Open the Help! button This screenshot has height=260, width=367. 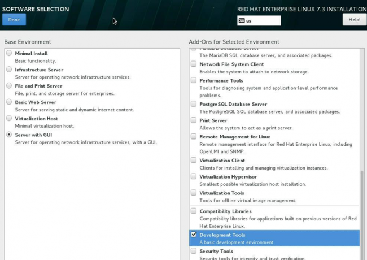pos(355,20)
